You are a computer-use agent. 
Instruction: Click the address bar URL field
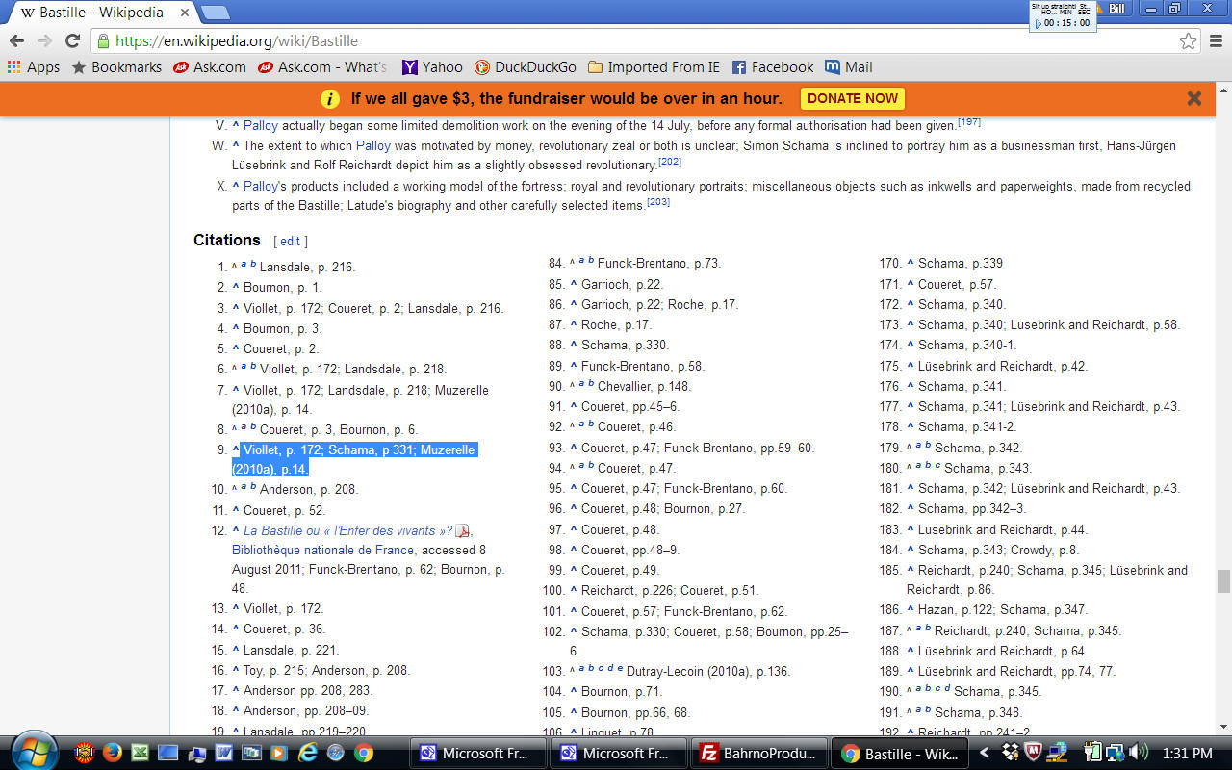tap(635, 41)
